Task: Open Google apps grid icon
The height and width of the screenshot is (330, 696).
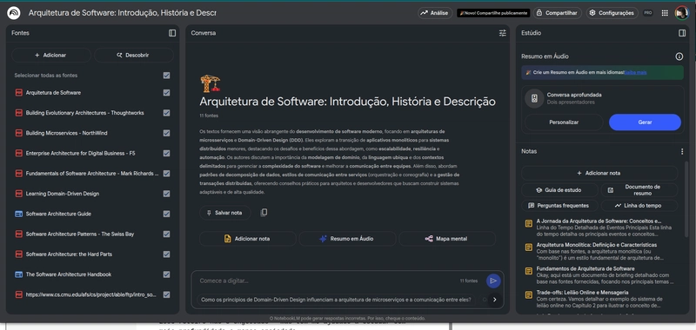Action: pos(665,13)
